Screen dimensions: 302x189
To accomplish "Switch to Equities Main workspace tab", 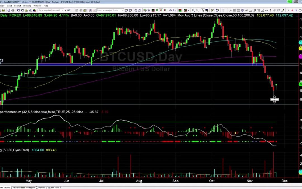I will [53, 188].
